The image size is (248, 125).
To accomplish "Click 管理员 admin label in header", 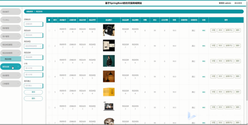I will (225, 3).
